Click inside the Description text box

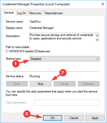coord(62,38)
